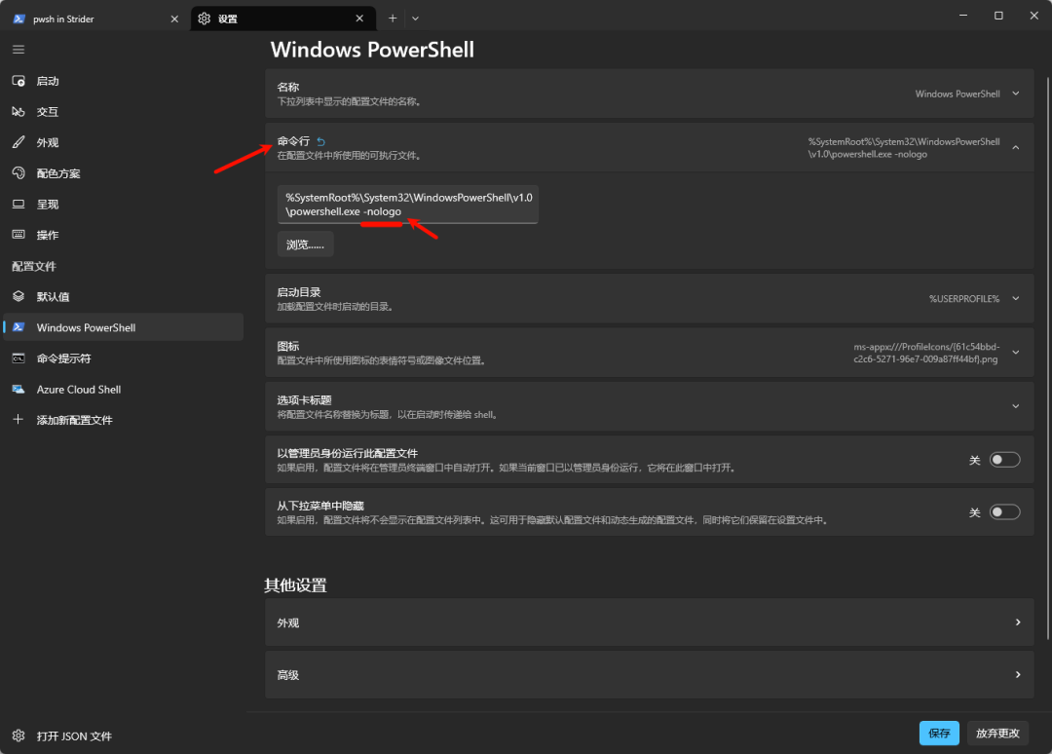This screenshot has height=754, width=1052.
Task: Click the %USERPROFILE% startup directory value
Action: coord(964,298)
